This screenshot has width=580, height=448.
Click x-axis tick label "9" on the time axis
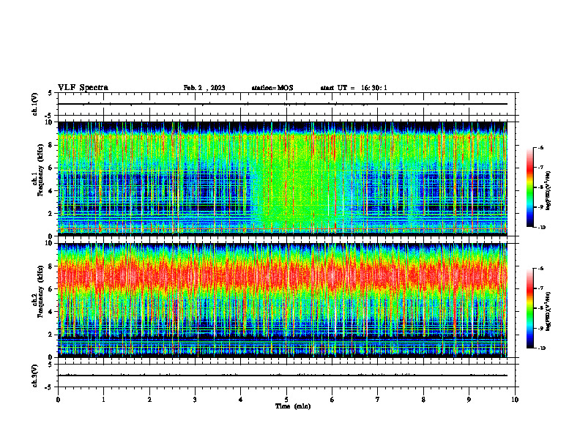469,400
